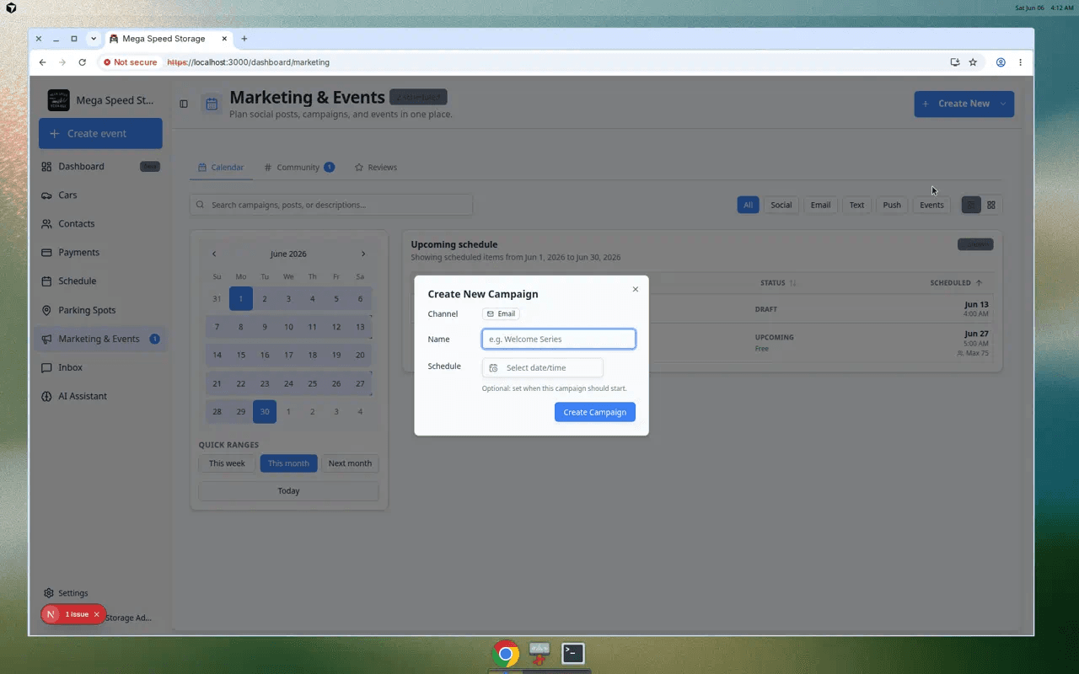
Task: Click the This month quick range
Action: 289,463
